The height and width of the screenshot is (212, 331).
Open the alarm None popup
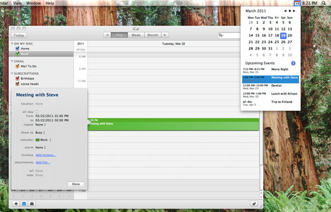coord(41,147)
